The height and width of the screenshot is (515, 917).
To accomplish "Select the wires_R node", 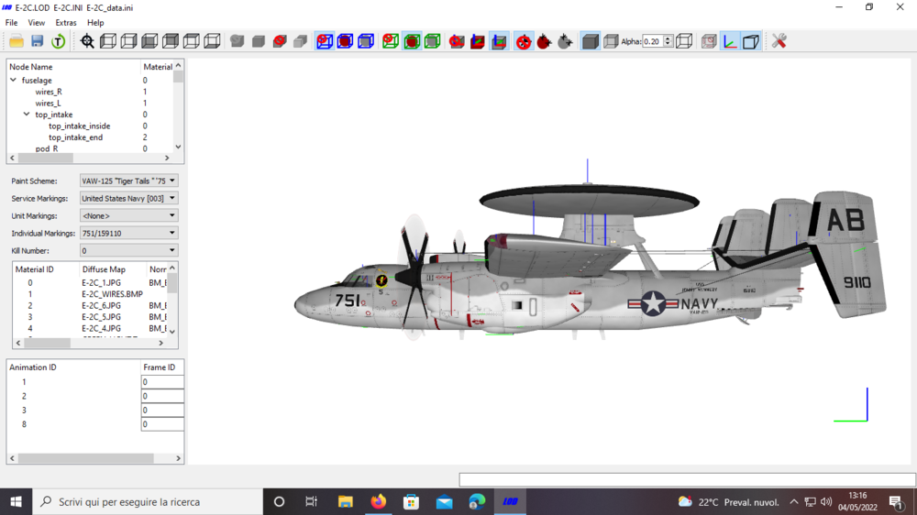I will (x=49, y=92).
